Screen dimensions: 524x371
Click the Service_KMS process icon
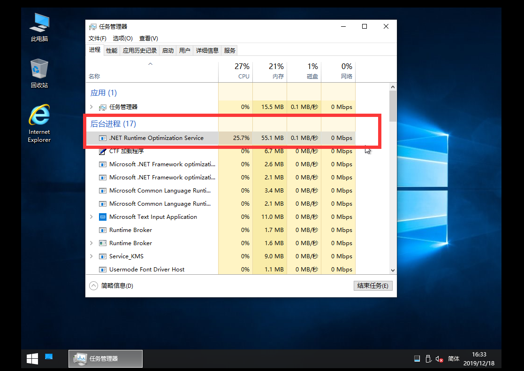click(x=103, y=256)
